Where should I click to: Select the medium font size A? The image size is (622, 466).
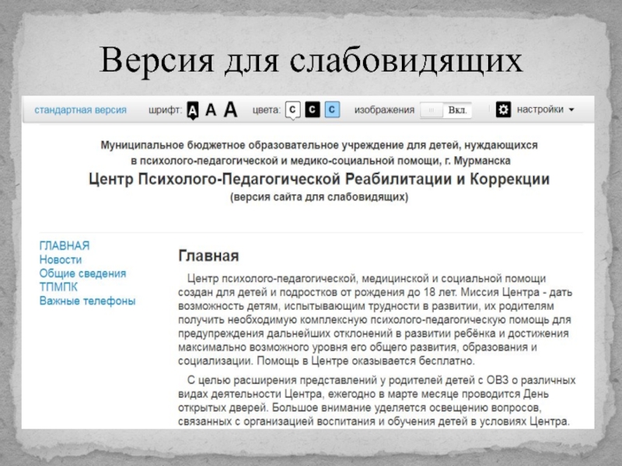point(211,110)
